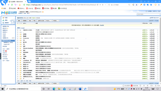Open File Explorer from the taskbar
The width and height of the screenshot is (161, 91).
point(59,89)
